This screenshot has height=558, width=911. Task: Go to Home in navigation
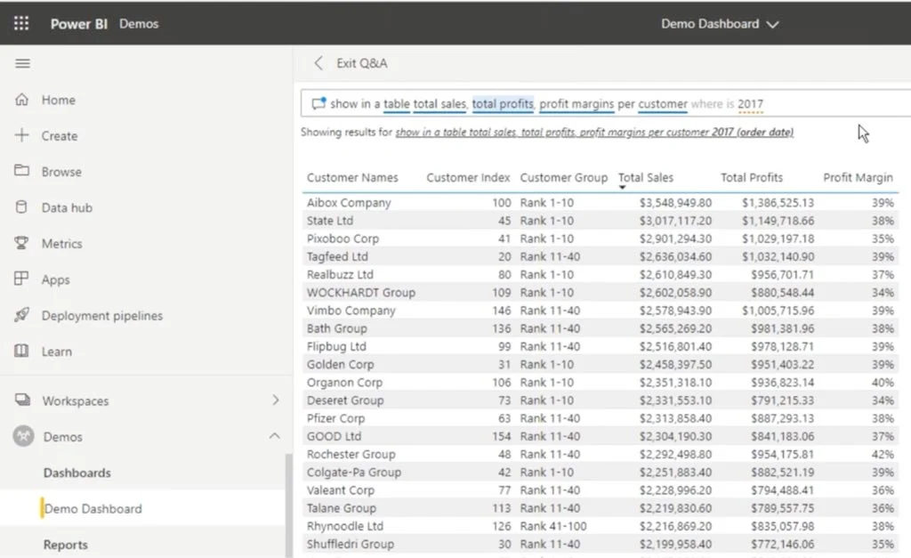tap(58, 100)
